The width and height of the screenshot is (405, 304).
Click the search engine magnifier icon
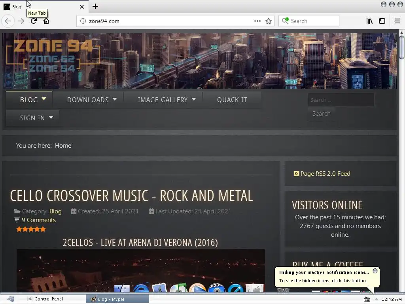(286, 21)
